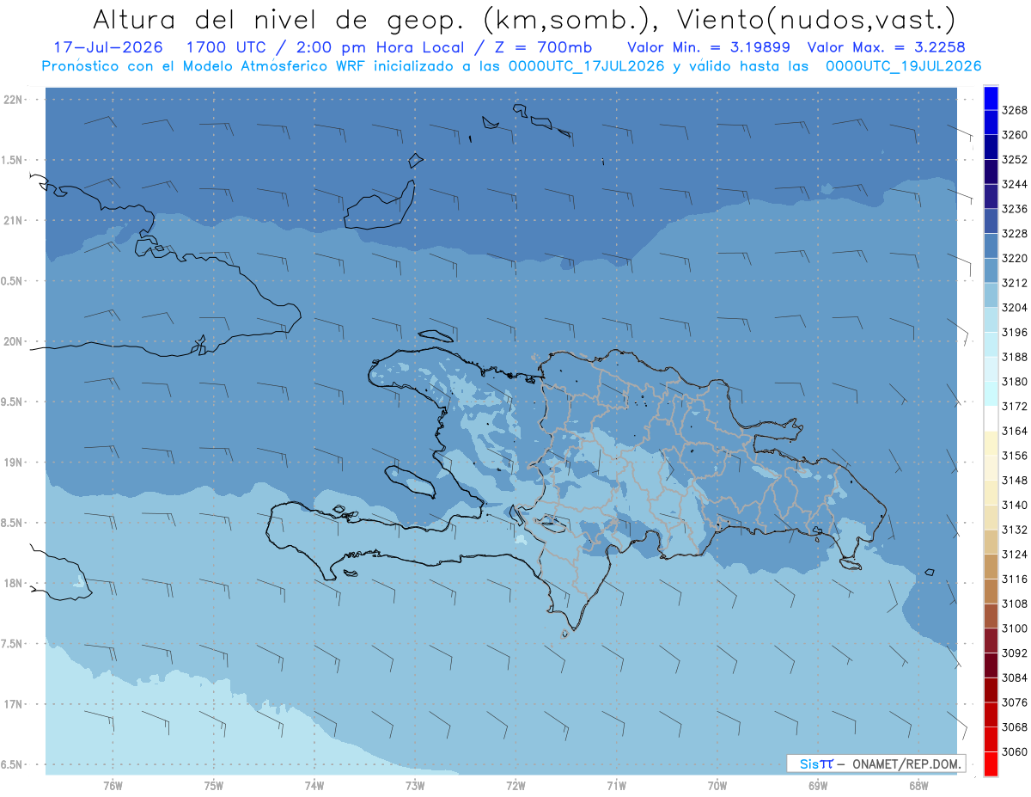Click the '68W' longitude axis label
The height and width of the screenshot is (797, 1031).
918,786
